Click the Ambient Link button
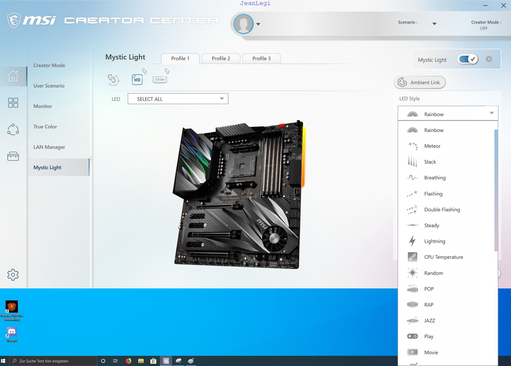 (420, 82)
